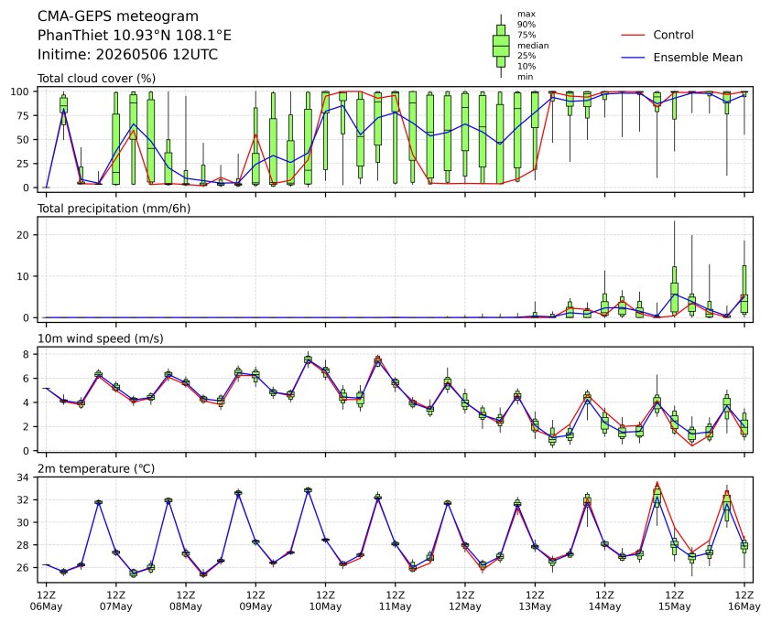Click the legend box-plot icon

click(501, 46)
